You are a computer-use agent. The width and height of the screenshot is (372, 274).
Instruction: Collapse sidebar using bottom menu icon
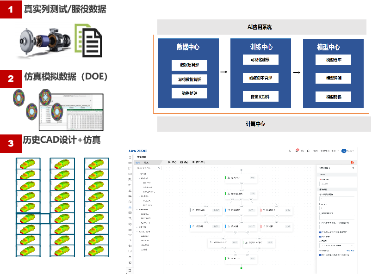tap(130, 270)
